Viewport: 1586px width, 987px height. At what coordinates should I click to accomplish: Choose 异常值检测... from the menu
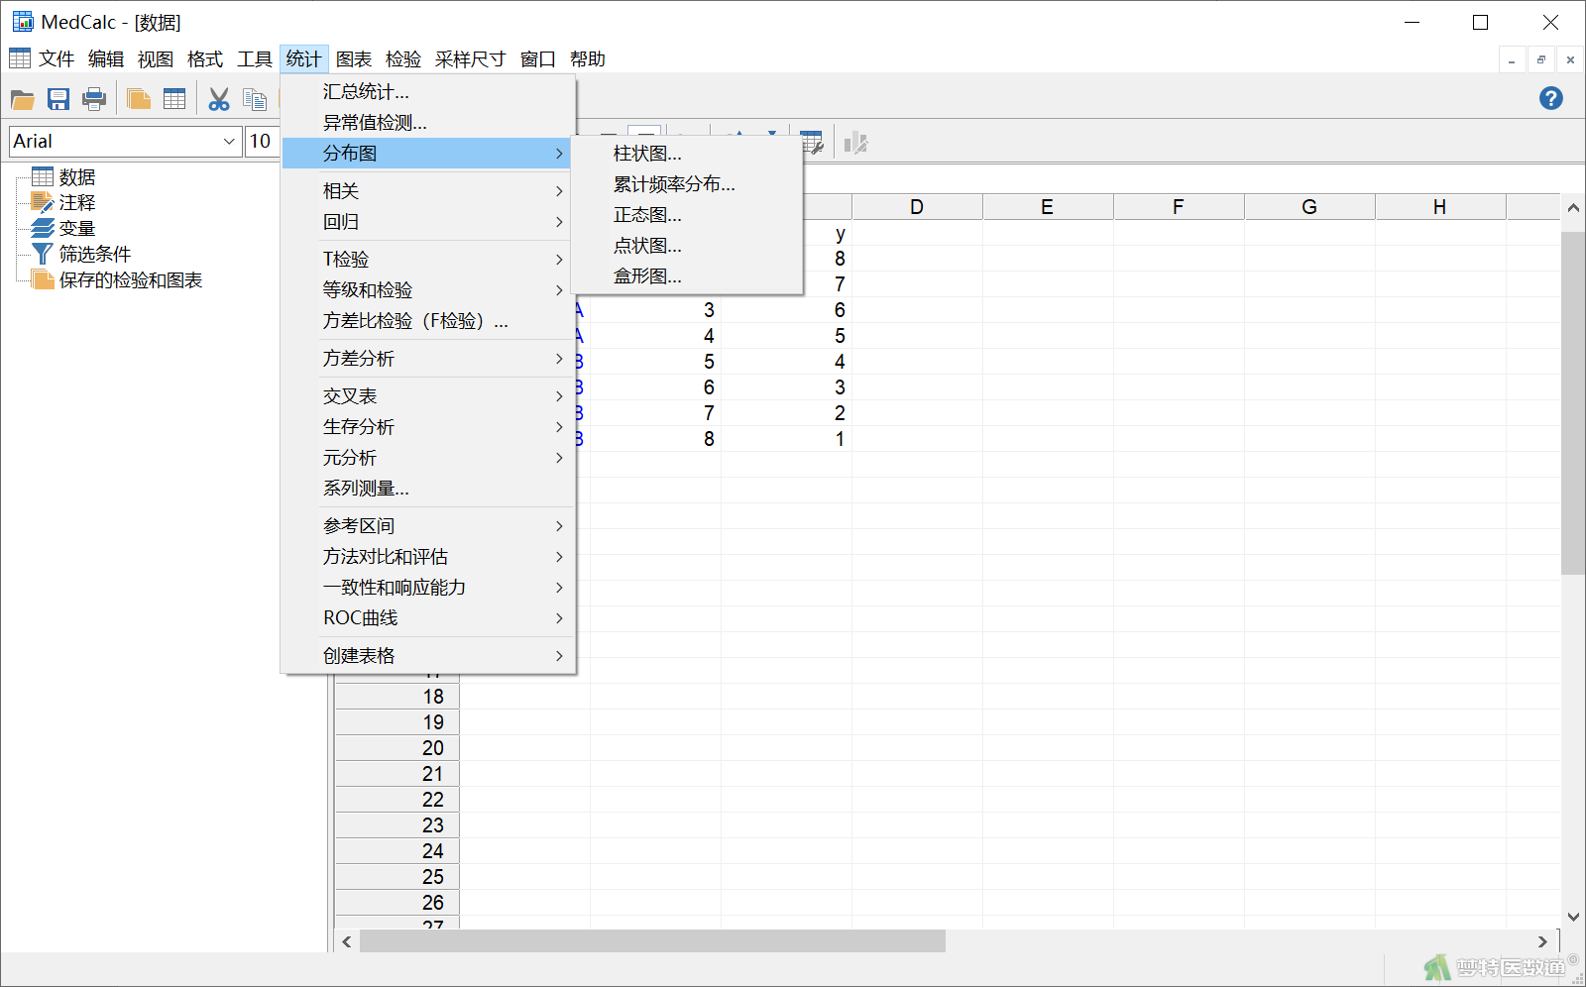(428, 123)
